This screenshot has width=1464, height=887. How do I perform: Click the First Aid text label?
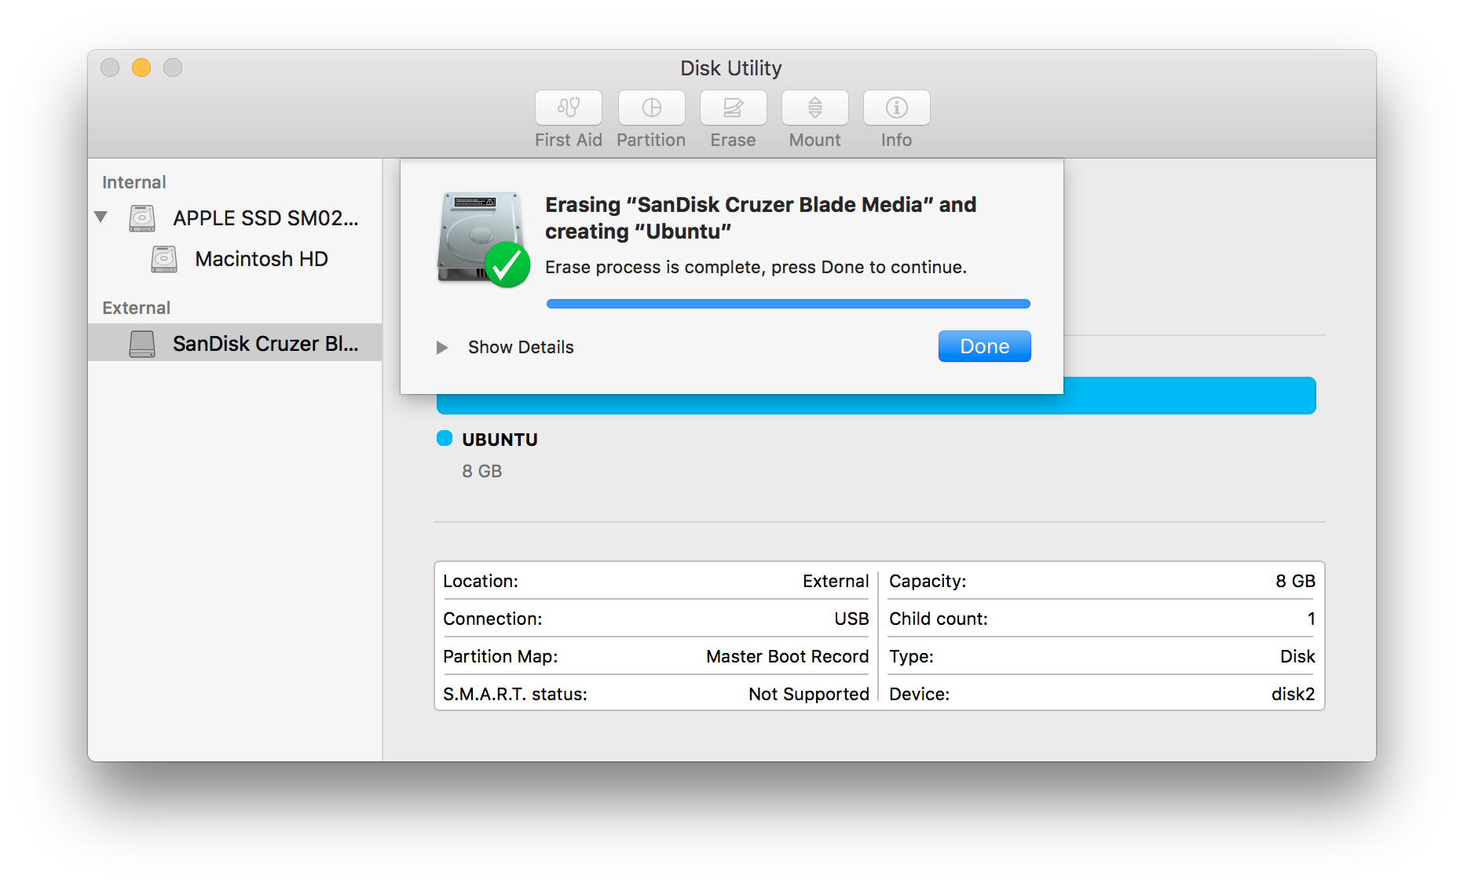(x=569, y=140)
